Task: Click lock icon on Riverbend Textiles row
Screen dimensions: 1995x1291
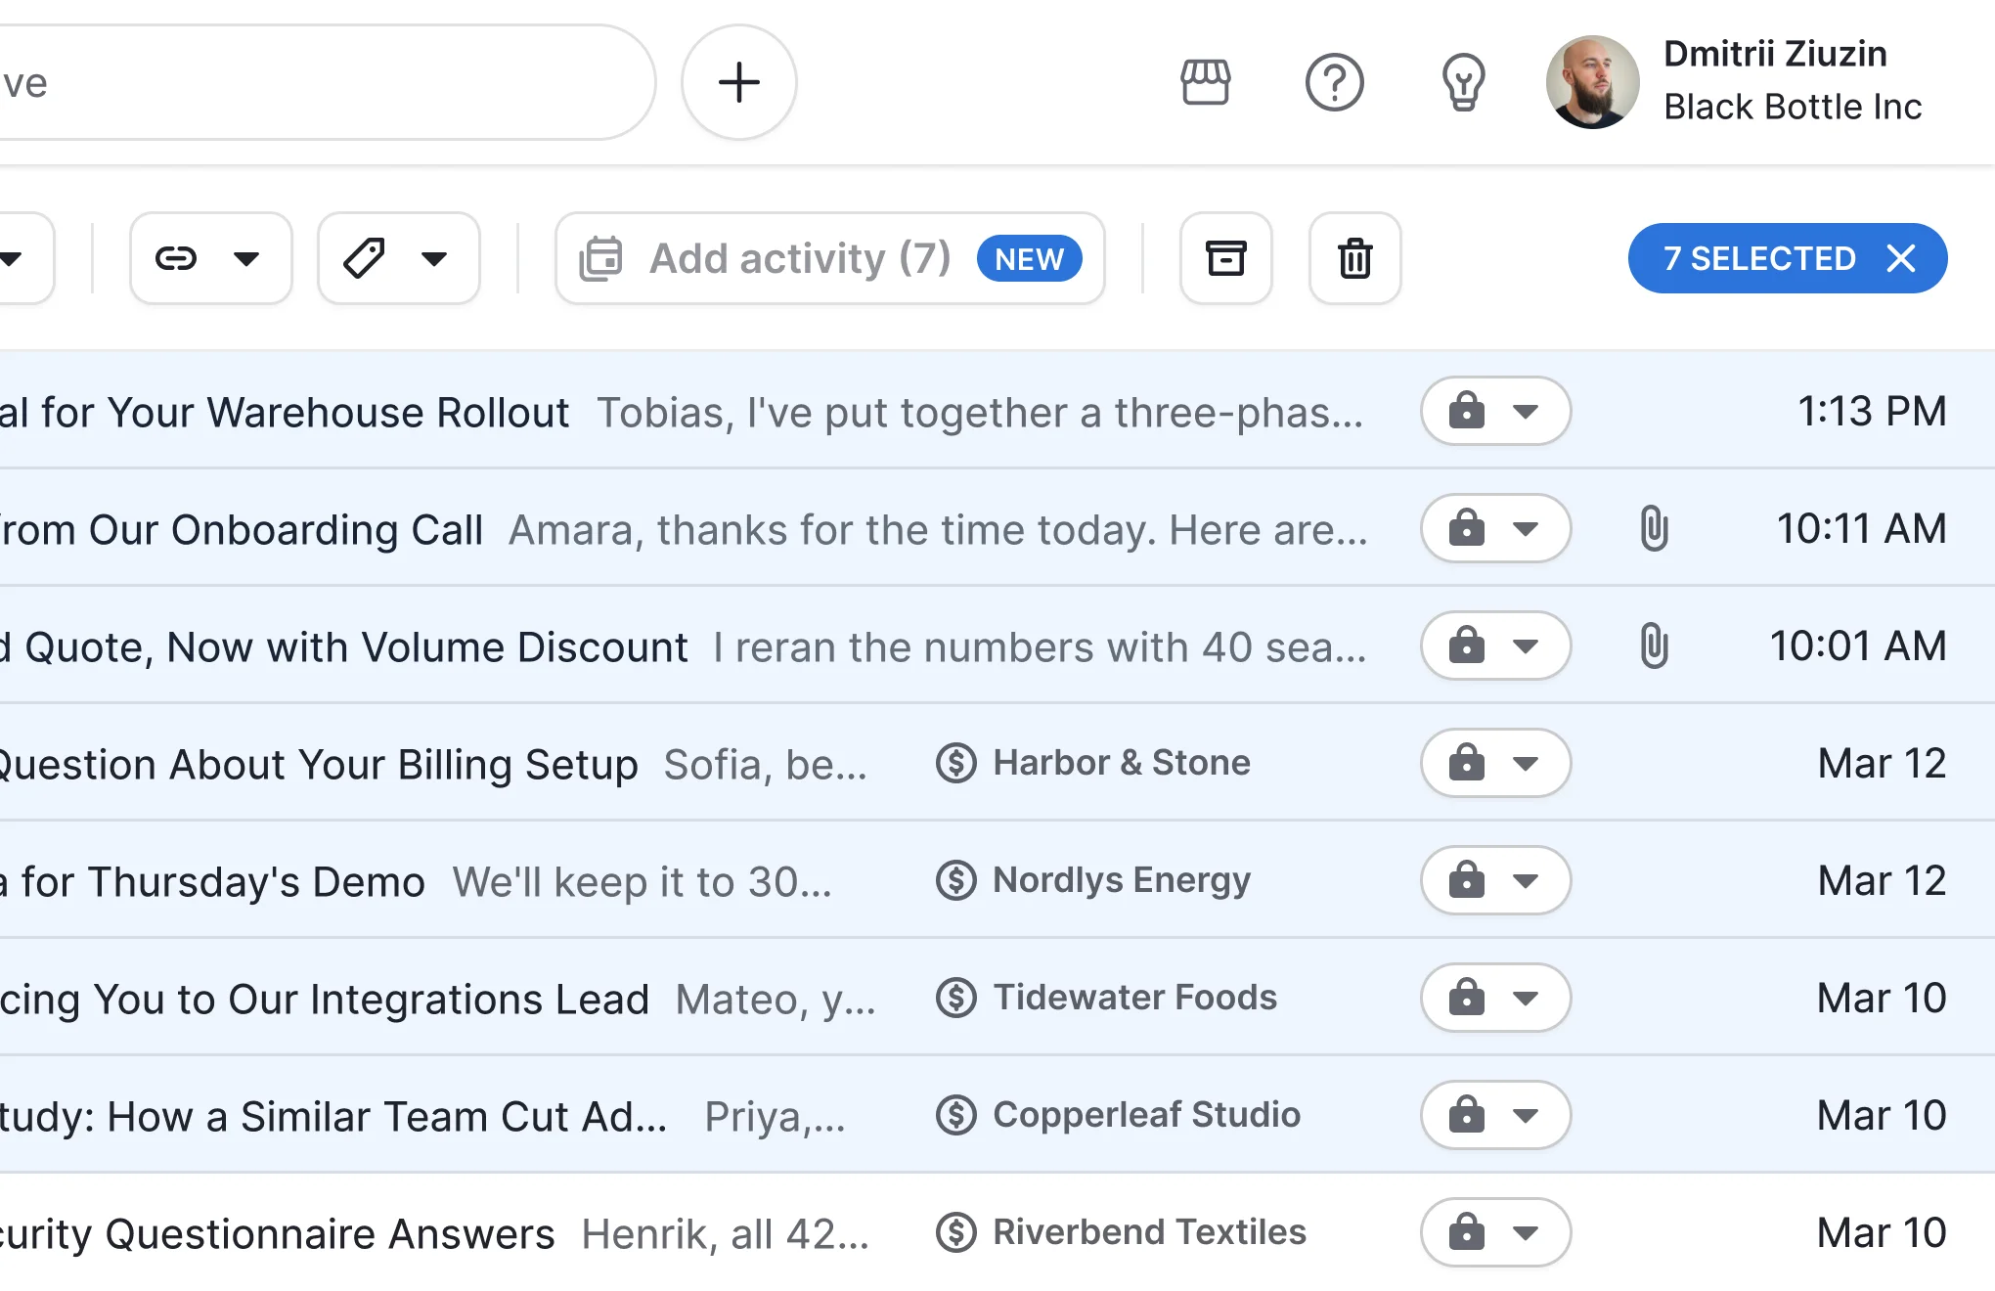Action: 1466,1231
